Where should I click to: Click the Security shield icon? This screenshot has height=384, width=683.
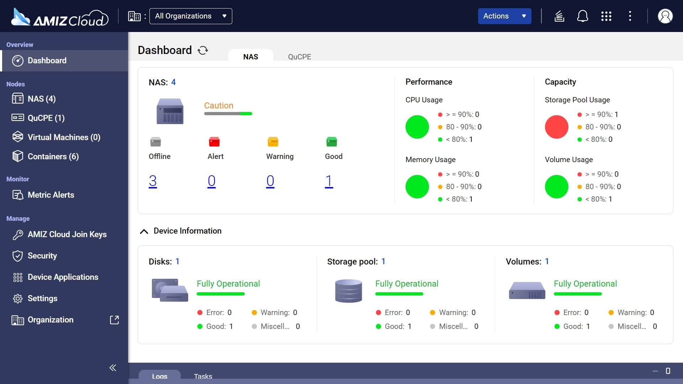pyautogui.click(x=17, y=256)
